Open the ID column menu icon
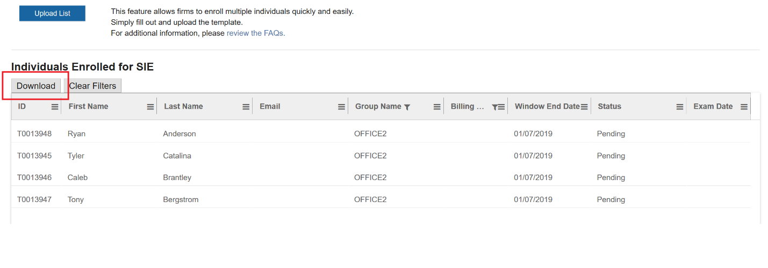Screen dimensions: 768x268 tap(55, 107)
